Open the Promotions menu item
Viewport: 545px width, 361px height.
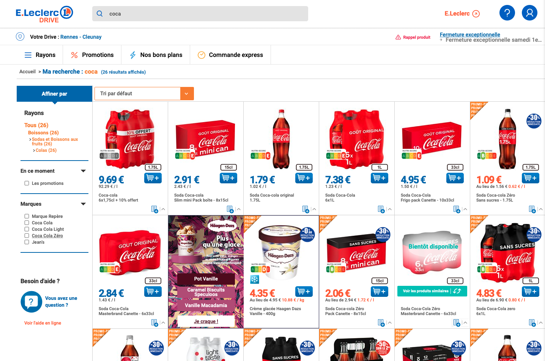pos(92,55)
